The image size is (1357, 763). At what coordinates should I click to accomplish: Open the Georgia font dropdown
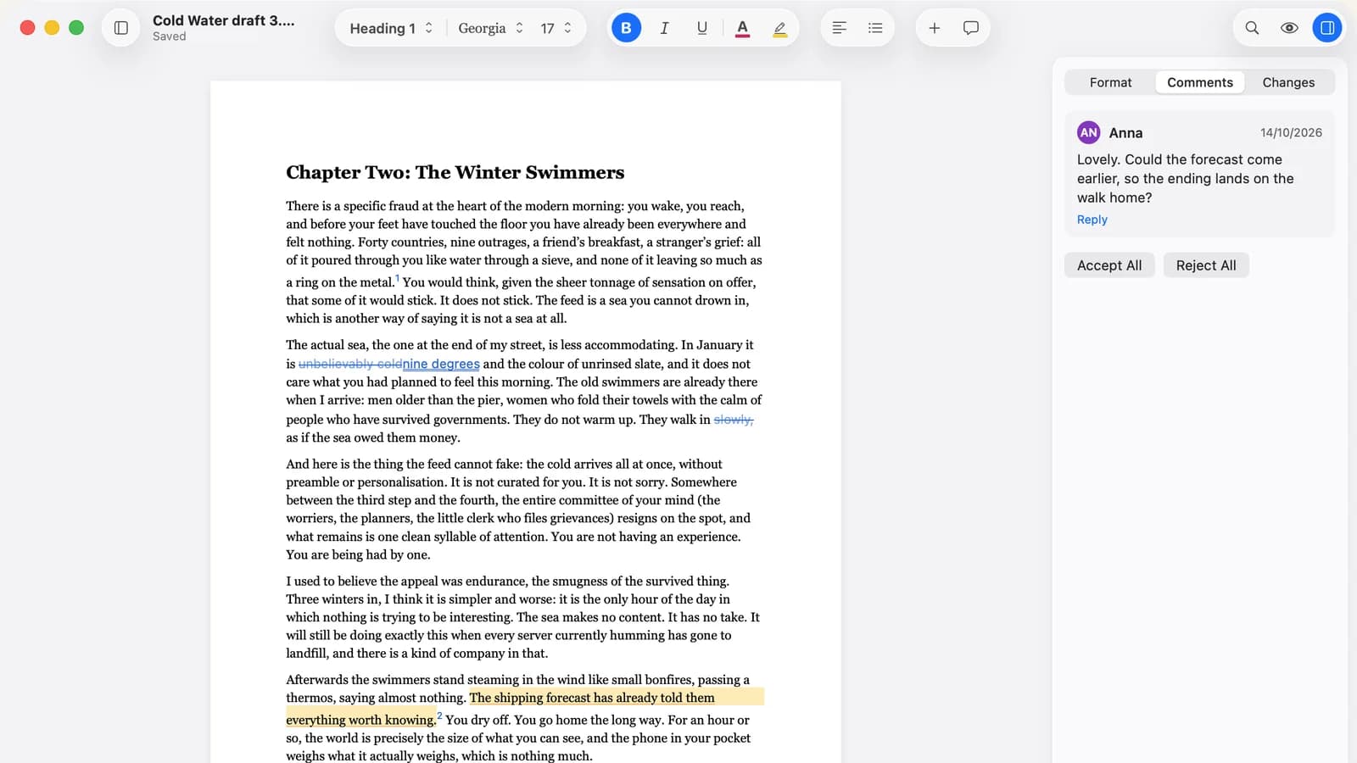490,28
